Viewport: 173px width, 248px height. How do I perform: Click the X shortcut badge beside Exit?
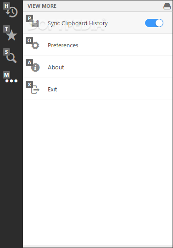pos(29,85)
